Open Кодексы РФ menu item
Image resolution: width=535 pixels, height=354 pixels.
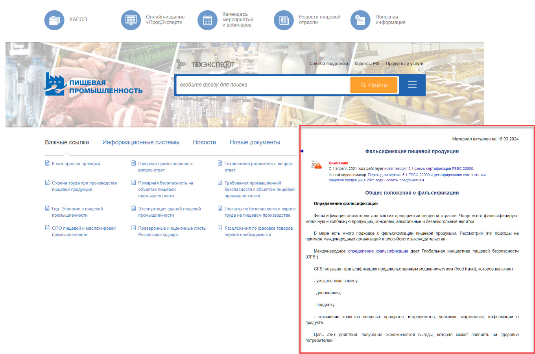click(367, 63)
